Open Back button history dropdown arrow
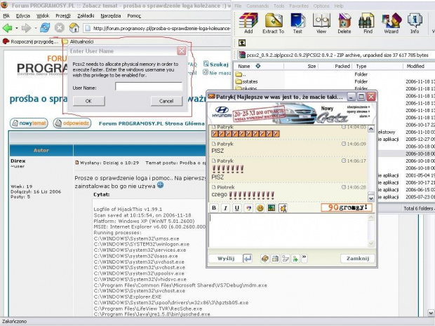The width and height of the screenshot is (435, 326). 17,28
